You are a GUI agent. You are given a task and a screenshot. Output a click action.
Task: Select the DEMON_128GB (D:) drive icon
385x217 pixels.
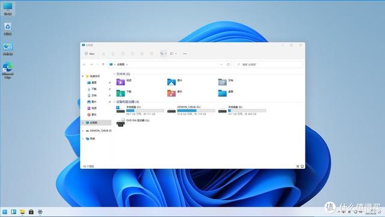pyautogui.click(x=171, y=111)
